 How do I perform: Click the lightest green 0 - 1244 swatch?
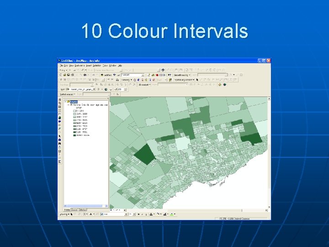tap(74, 111)
